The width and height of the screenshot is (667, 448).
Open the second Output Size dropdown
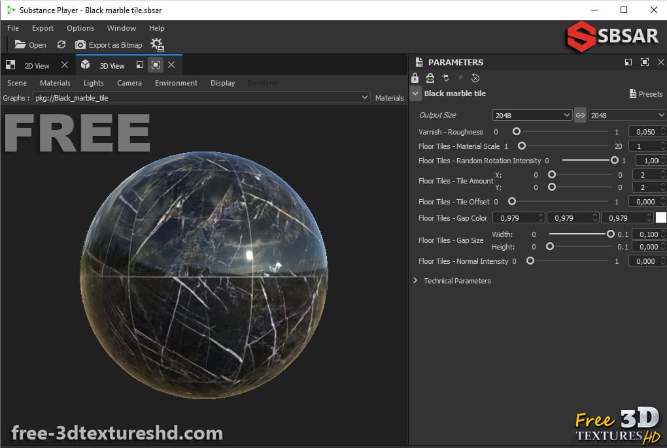click(x=627, y=115)
